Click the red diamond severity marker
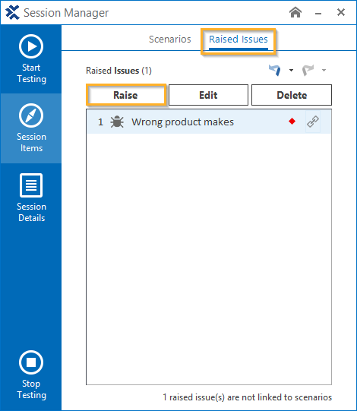This screenshot has width=357, height=411. (292, 122)
